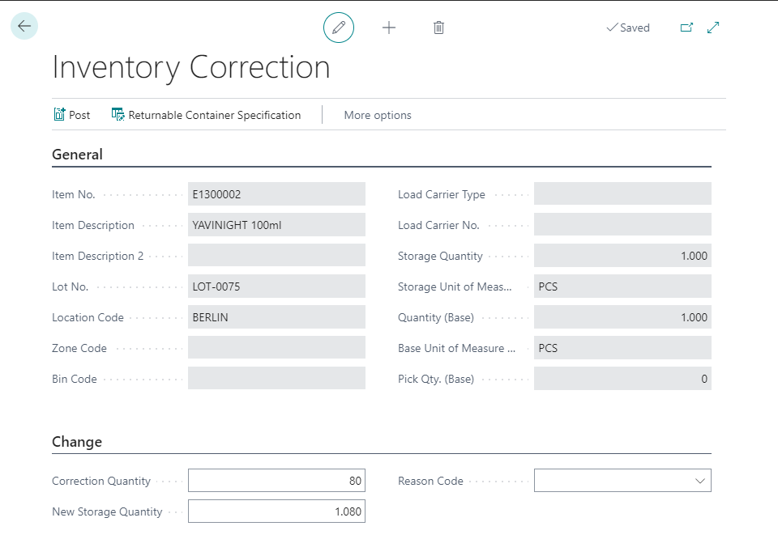Screen dimensions: 778x539
Task: Click the empty Load Carrier Type field
Action: pyautogui.click(x=622, y=194)
